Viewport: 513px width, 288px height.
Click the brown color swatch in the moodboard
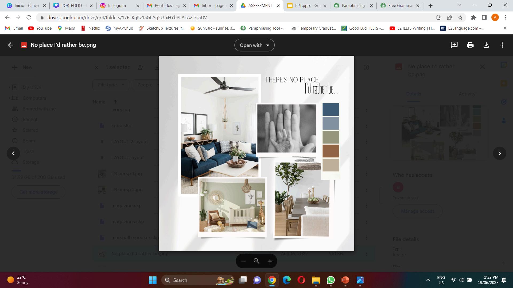(331, 151)
